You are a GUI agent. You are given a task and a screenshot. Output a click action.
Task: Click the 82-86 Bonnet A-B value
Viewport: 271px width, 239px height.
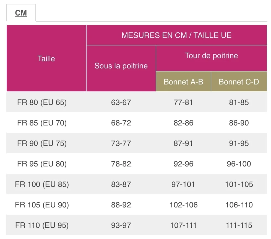pyautogui.click(x=183, y=123)
